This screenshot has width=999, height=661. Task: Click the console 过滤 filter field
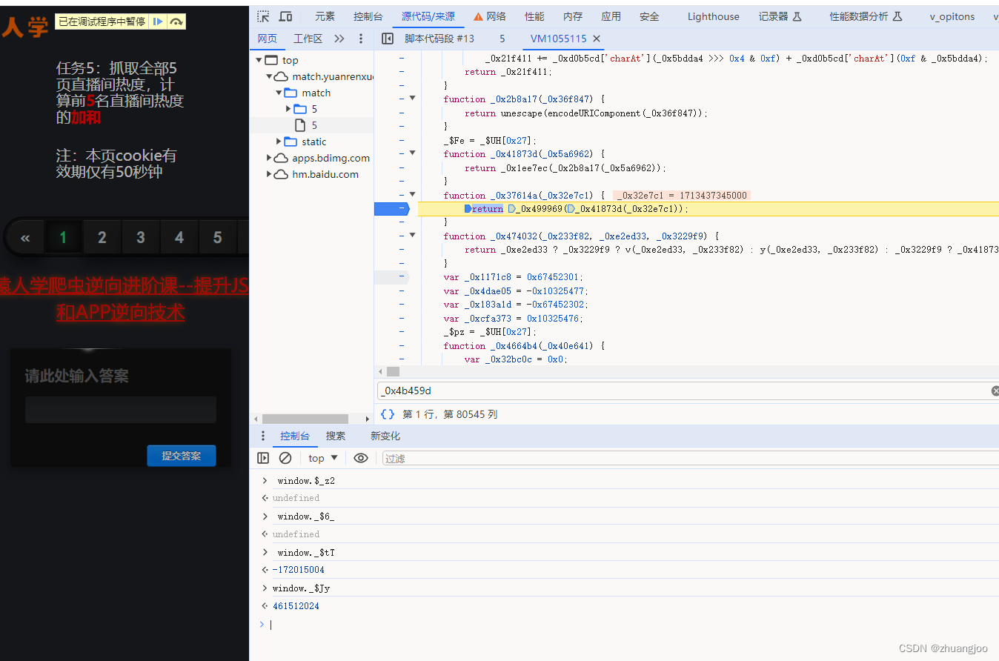[x=690, y=458]
